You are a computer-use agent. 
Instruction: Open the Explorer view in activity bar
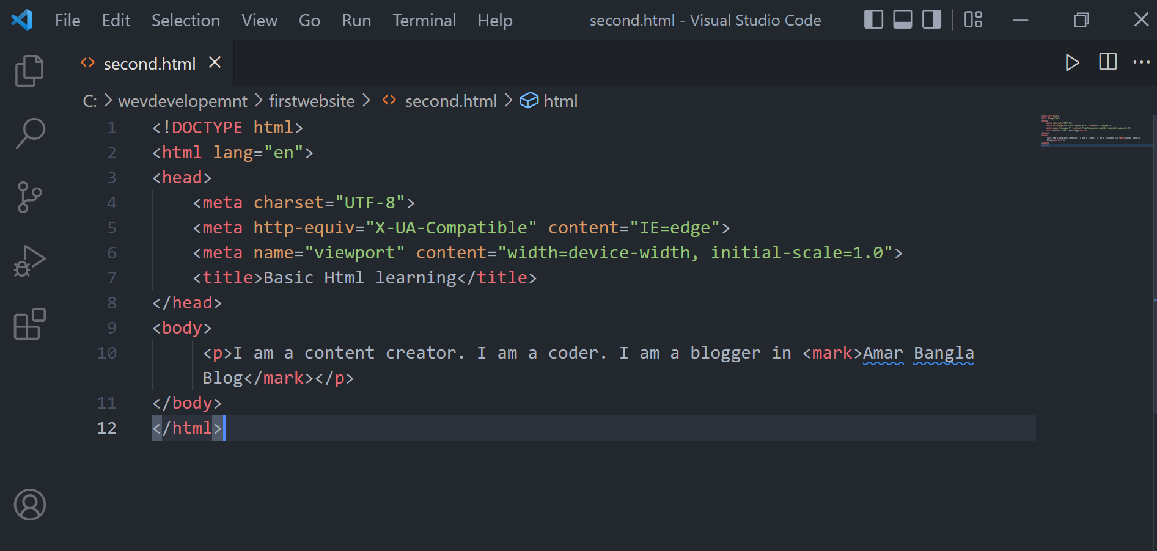(29, 70)
